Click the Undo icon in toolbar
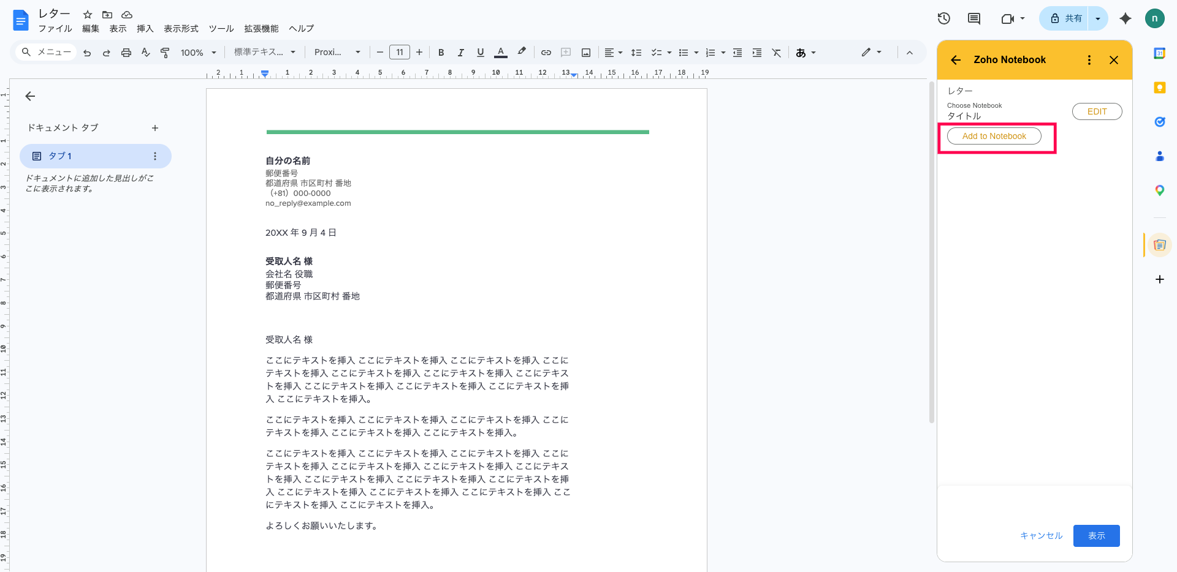Viewport: 1177px width, 572px height. click(87, 53)
